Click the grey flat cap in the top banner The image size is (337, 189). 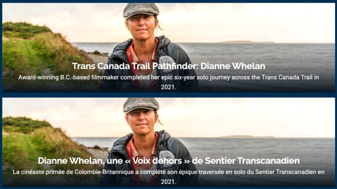(141, 10)
